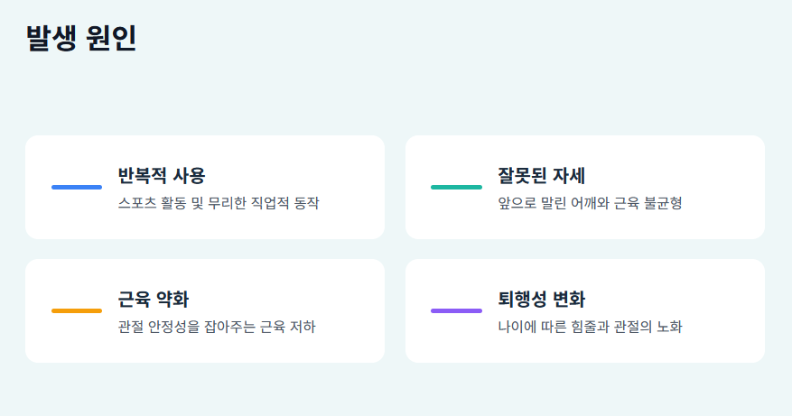Click the word 사용 in the first card title
This screenshot has height=416, width=792.
190,176
